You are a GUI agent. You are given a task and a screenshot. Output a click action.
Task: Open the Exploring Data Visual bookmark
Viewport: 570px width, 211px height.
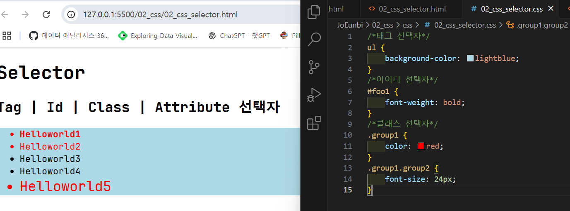pos(158,36)
